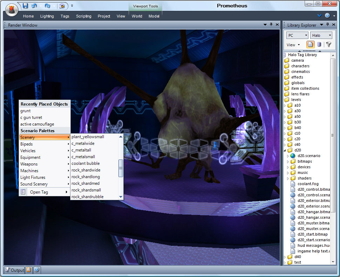Open the Vehicles palette submenu
Viewport: 340px width, 277px height.
tap(45, 150)
